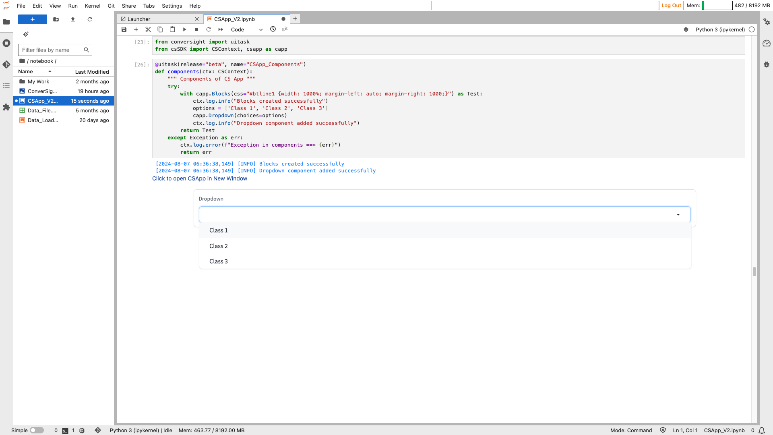The image size is (773, 435).
Task: Open the kernel usage gauge panel
Action: [767, 43]
